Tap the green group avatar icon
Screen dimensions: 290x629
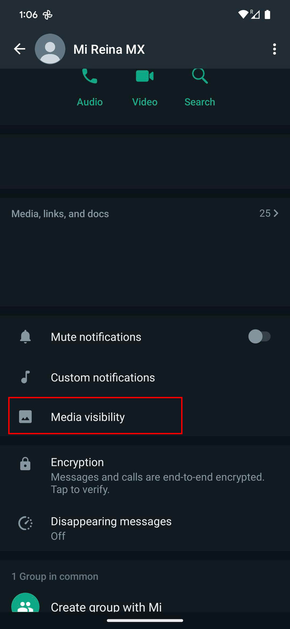25,604
